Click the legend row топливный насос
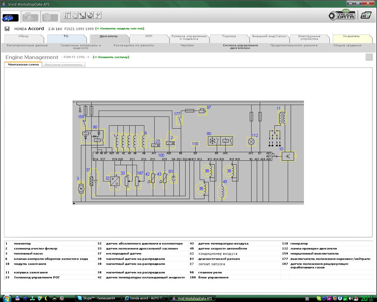The width and height of the screenshot is (377, 302). click(x=50, y=254)
